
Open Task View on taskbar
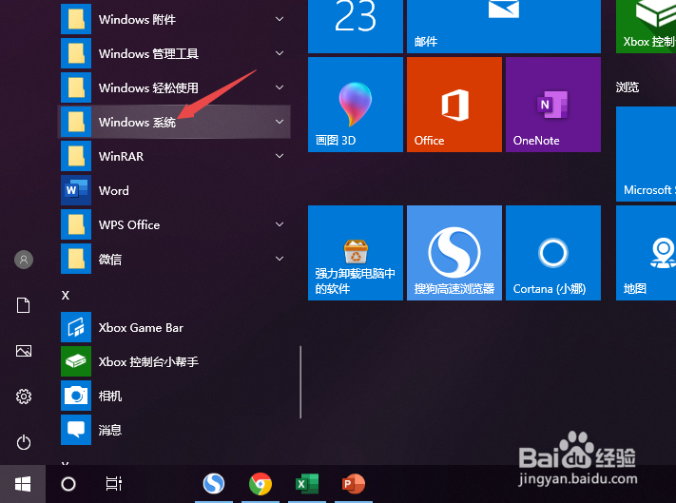pyautogui.click(x=114, y=484)
